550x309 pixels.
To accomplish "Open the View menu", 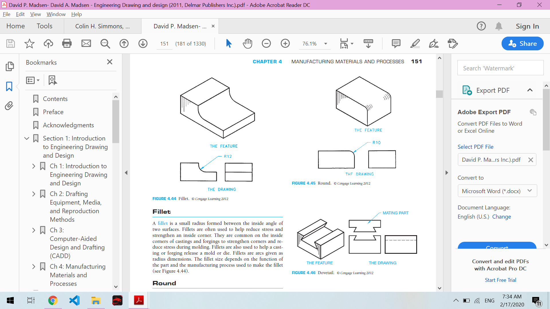I will [35, 14].
